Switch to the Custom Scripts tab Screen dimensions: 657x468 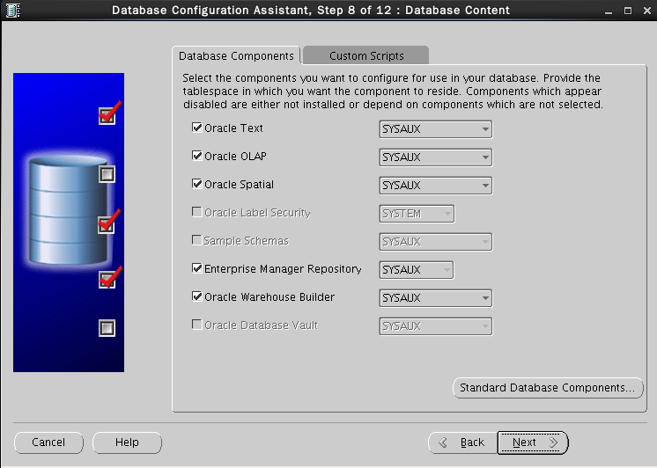[366, 55]
